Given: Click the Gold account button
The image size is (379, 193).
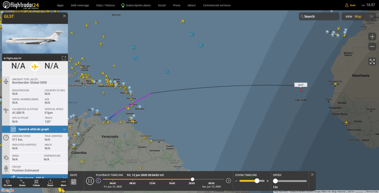Looking at the screenshot, I should 350,5.
